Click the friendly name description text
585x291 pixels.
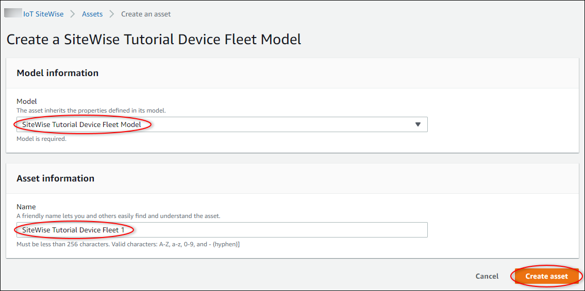119,216
